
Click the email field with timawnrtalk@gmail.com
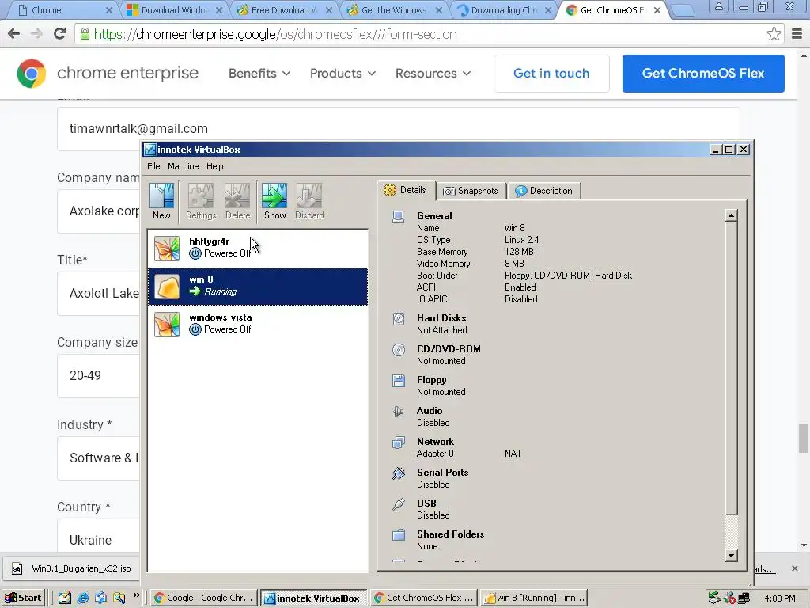point(398,129)
